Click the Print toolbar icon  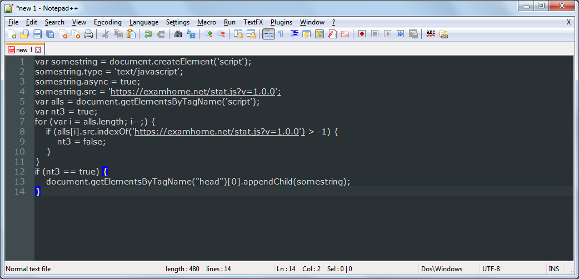[88, 34]
